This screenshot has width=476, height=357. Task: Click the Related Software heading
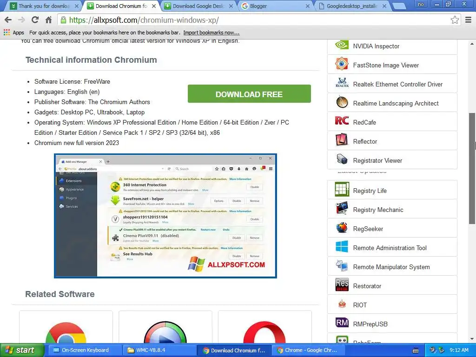point(60,294)
